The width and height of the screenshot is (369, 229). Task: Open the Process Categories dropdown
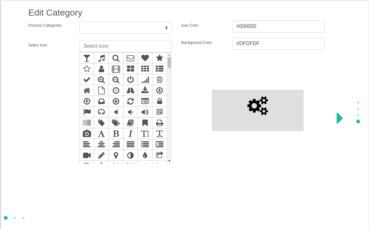125,28
